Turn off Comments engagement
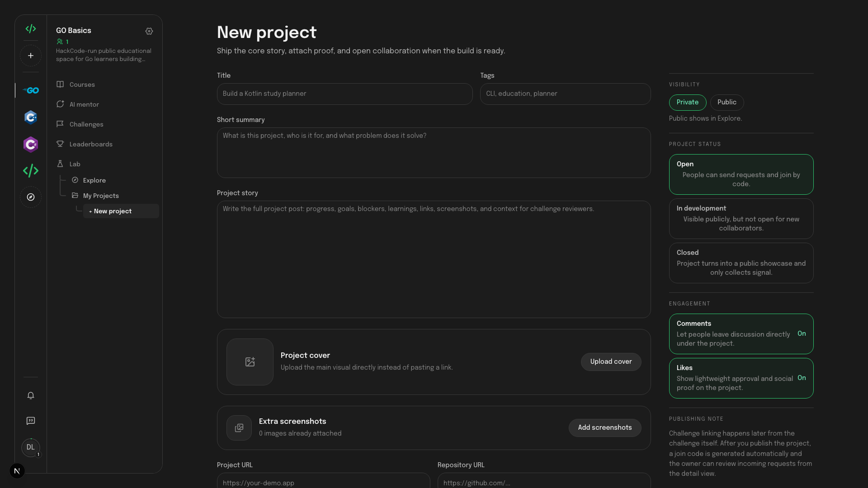 coord(741,334)
